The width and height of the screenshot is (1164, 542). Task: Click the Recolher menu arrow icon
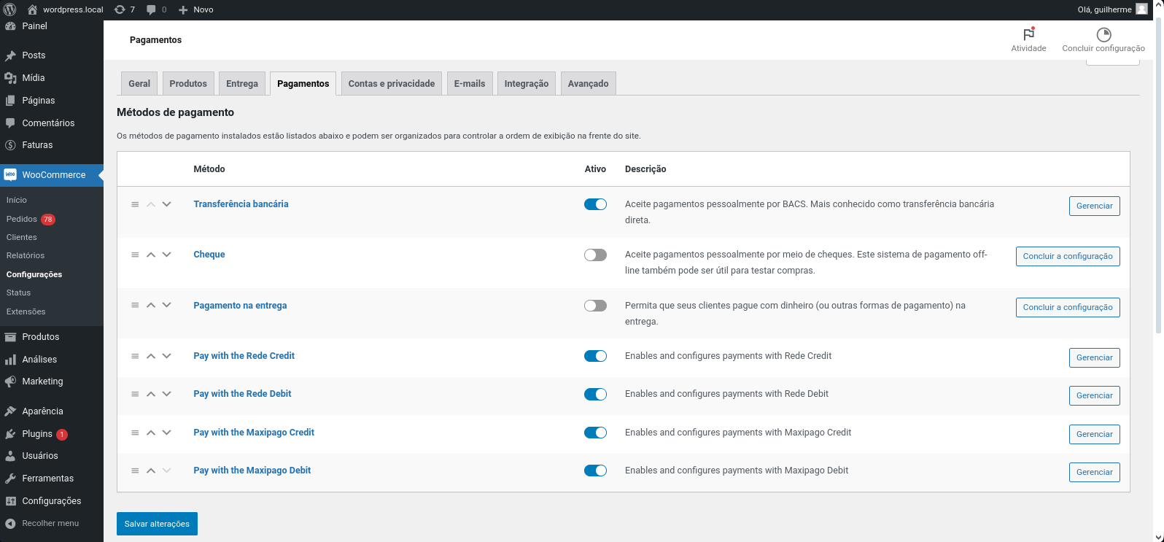pyautogui.click(x=10, y=524)
